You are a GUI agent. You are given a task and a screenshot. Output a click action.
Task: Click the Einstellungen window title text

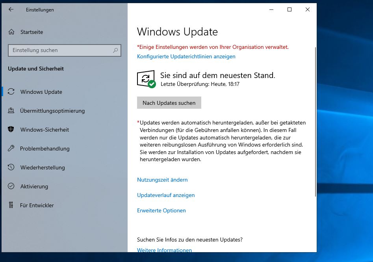click(40, 10)
